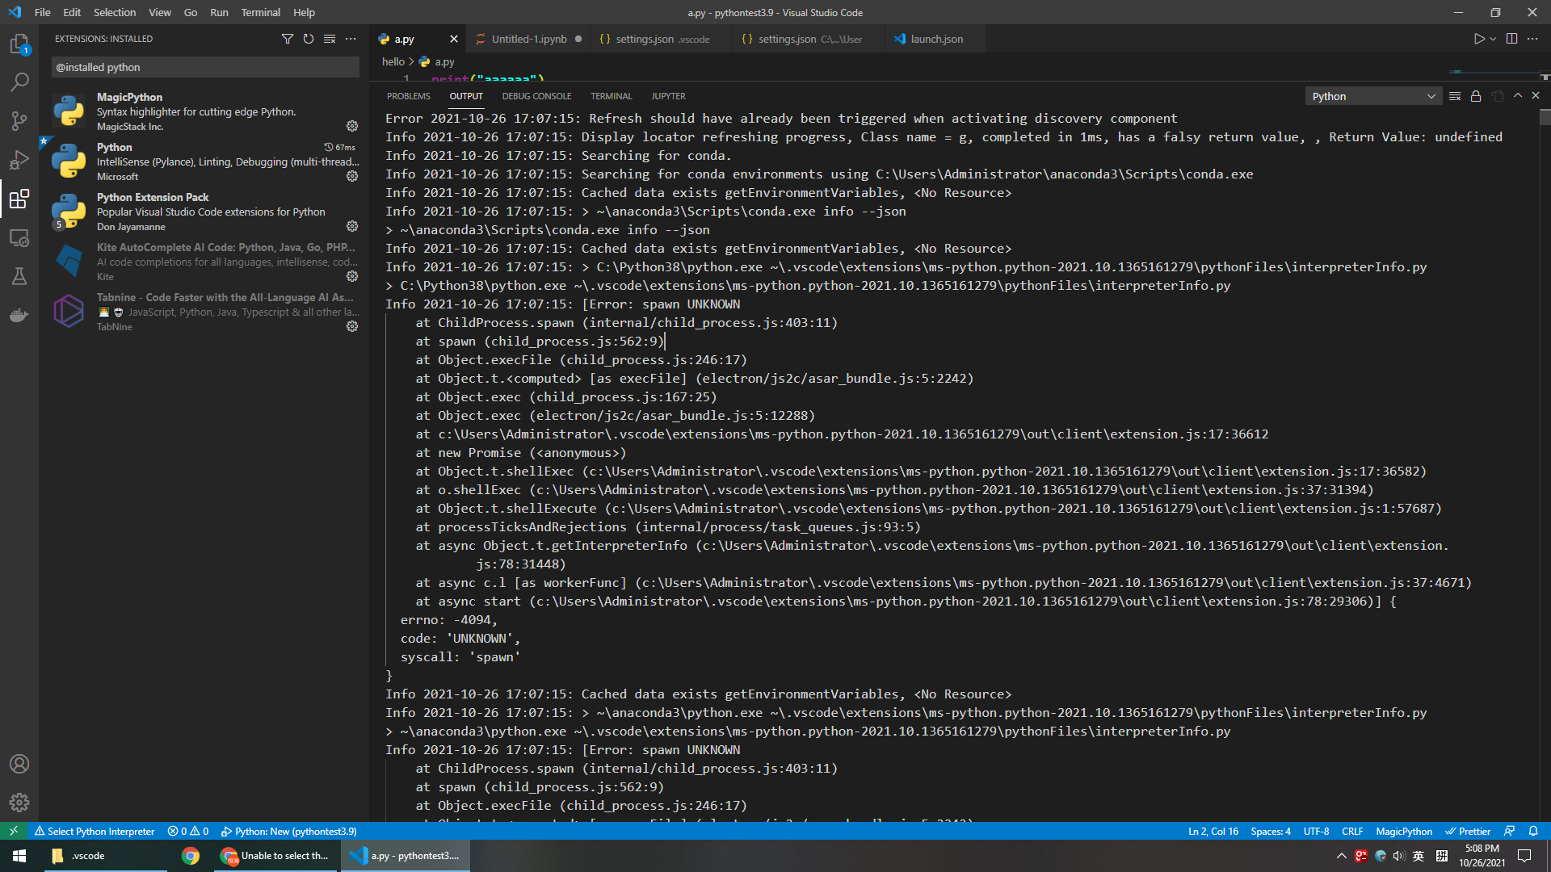Show hidden system tray icons
Viewport: 1551px width, 872px height.
coord(1341,856)
